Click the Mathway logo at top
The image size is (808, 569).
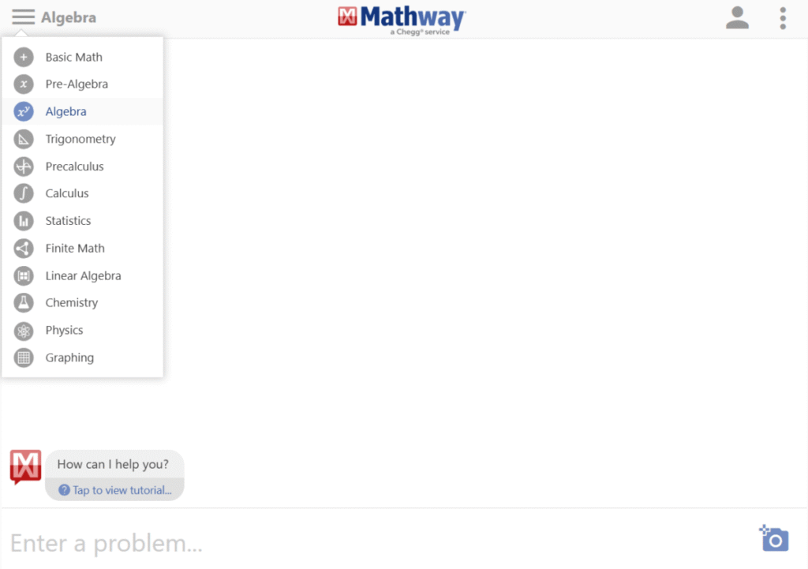pyautogui.click(x=402, y=20)
